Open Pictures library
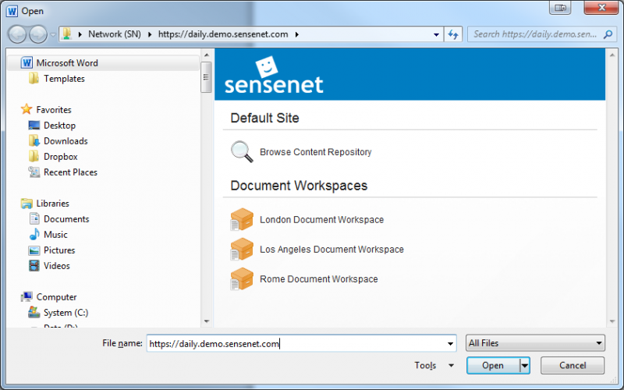The height and width of the screenshot is (390, 624). (x=59, y=250)
